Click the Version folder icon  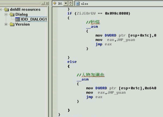click(12, 24)
